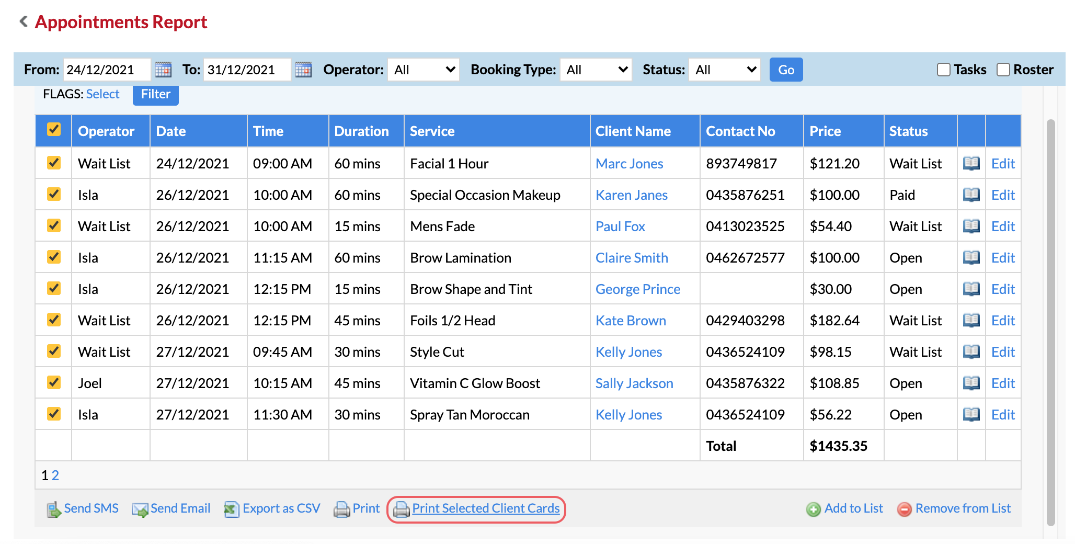Click the Export as CSV link
Image resolution: width=1075 pixels, height=544 pixels.
(281, 508)
